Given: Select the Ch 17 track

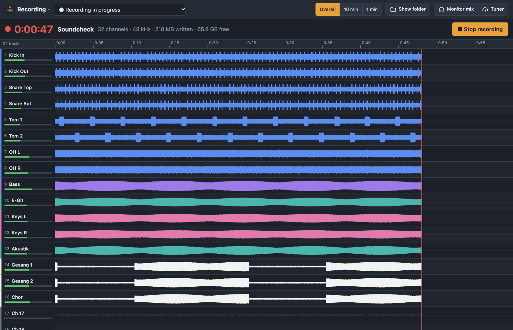Looking at the screenshot, I should coord(27,315).
